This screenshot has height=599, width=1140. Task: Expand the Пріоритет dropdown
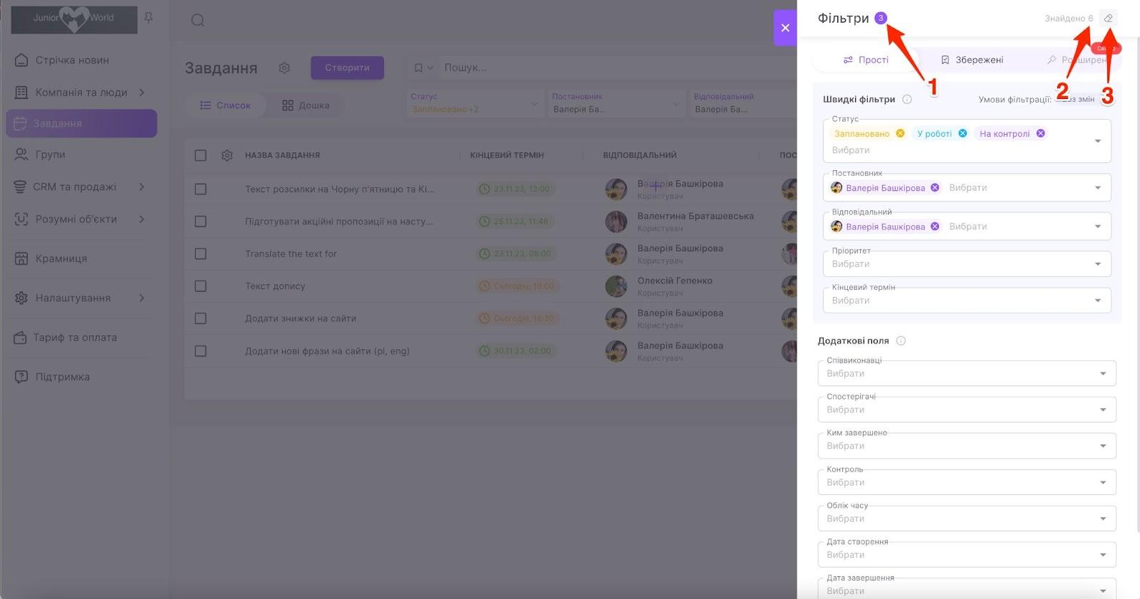tap(1097, 264)
